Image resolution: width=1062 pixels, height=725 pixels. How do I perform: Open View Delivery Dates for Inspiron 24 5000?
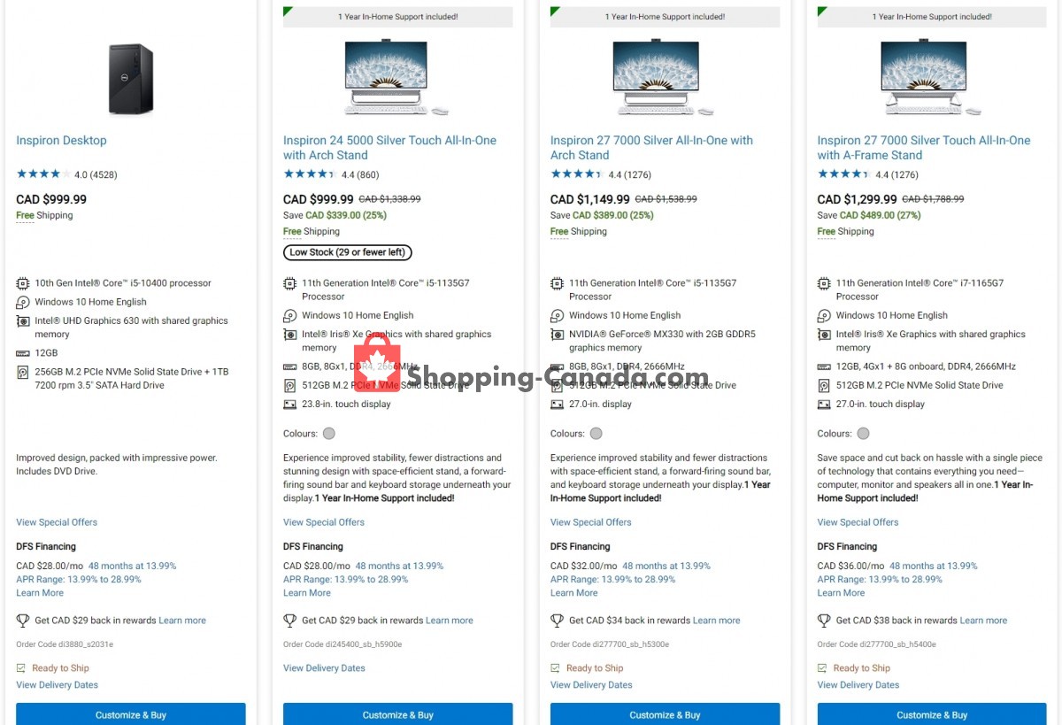[x=324, y=668]
